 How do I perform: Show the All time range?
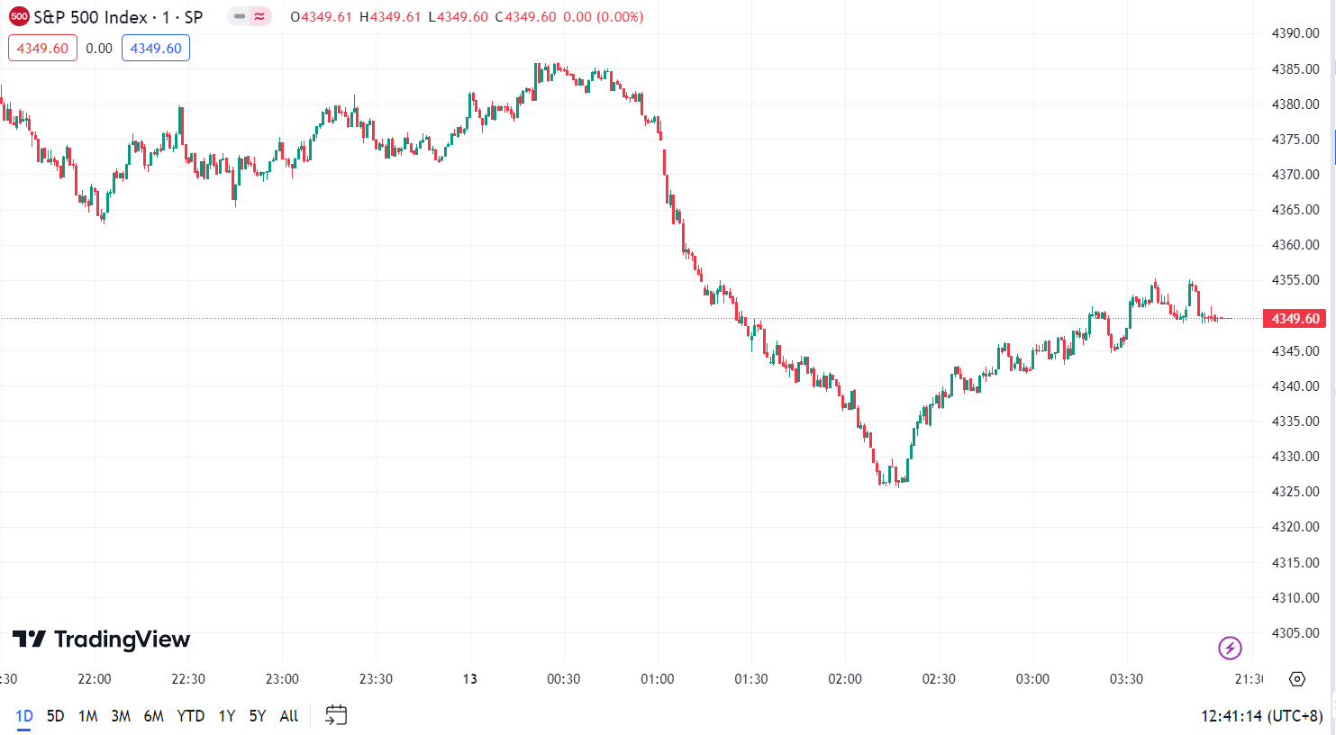coord(288,716)
